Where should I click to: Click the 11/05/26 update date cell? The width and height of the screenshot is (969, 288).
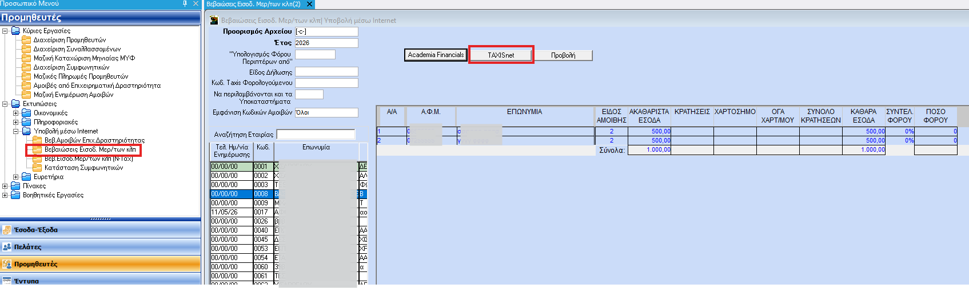click(x=232, y=212)
